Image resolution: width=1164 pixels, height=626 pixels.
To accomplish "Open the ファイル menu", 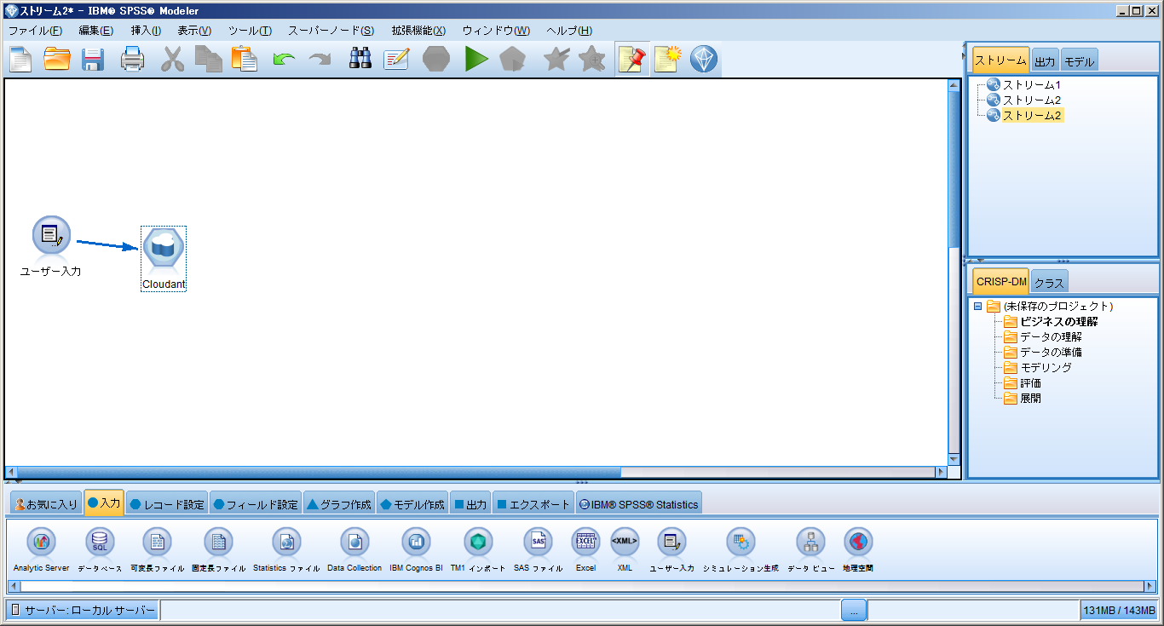I will click(x=35, y=31).
